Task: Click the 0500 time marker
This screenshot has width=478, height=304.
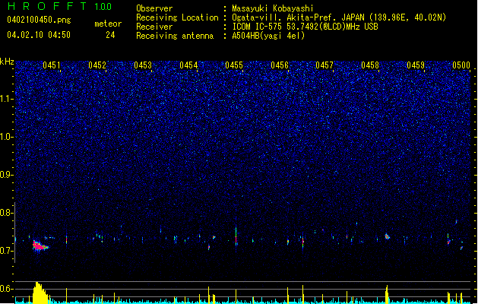Action: [x=461, y=65]
